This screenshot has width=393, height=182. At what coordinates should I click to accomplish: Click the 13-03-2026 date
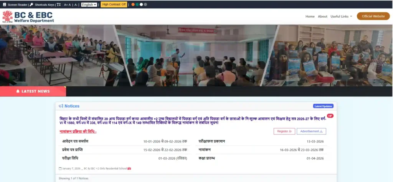pyautogui.click(x=315, y=142)
